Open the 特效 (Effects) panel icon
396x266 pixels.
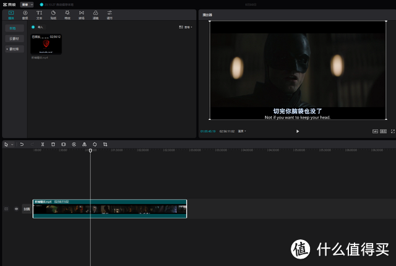pyautogui.click(x=67, y=15)
